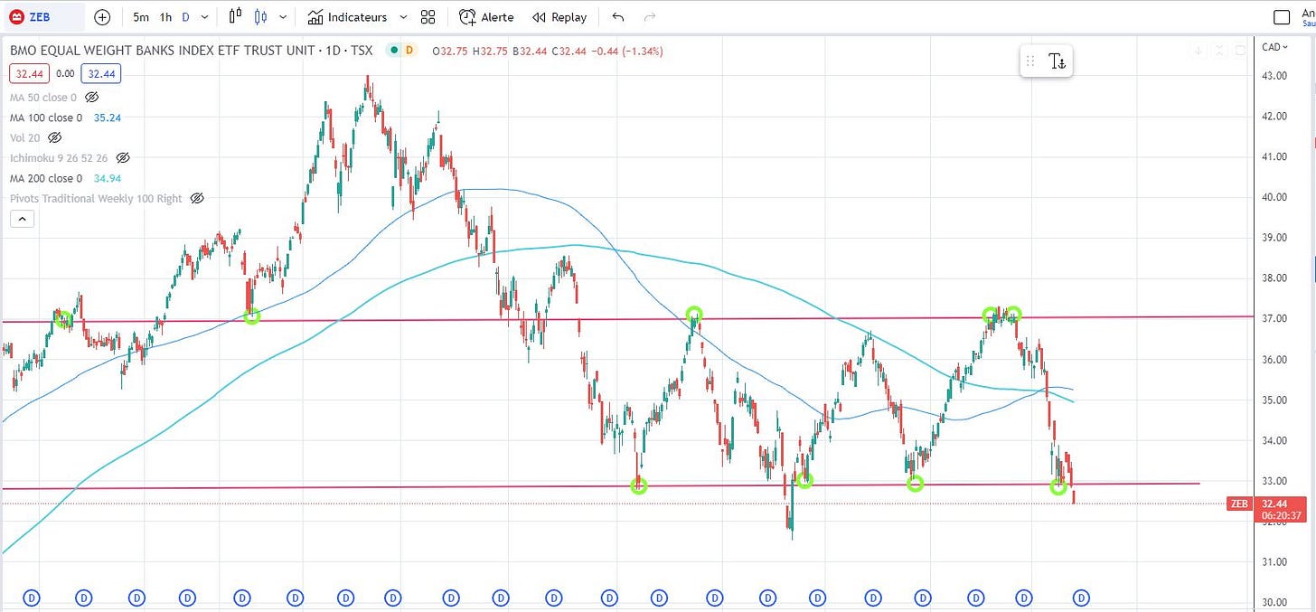Switch to the 5m timeframe

click(141, 17)
